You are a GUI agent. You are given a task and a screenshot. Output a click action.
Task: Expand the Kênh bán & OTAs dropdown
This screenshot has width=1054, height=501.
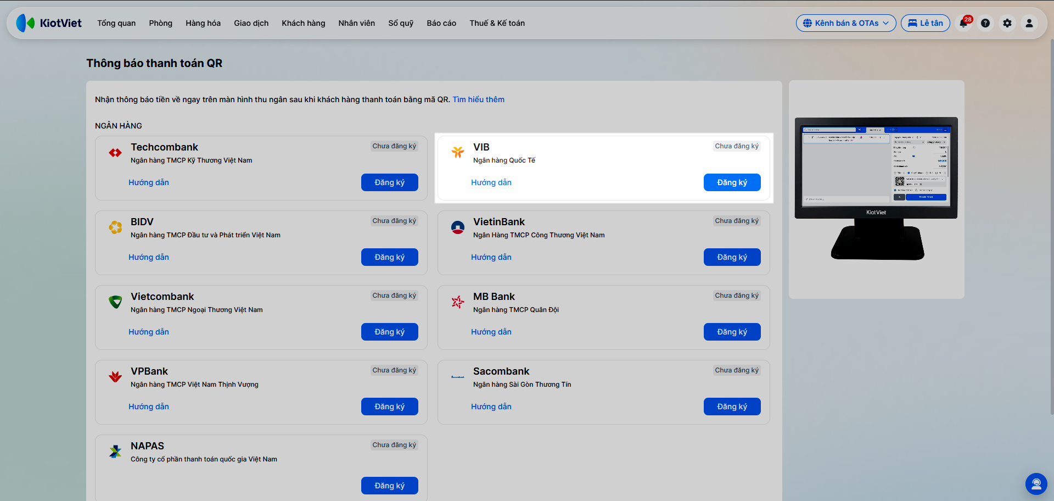coord(846,23)
